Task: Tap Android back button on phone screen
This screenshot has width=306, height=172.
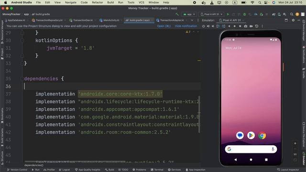Action: pos(236,160)
